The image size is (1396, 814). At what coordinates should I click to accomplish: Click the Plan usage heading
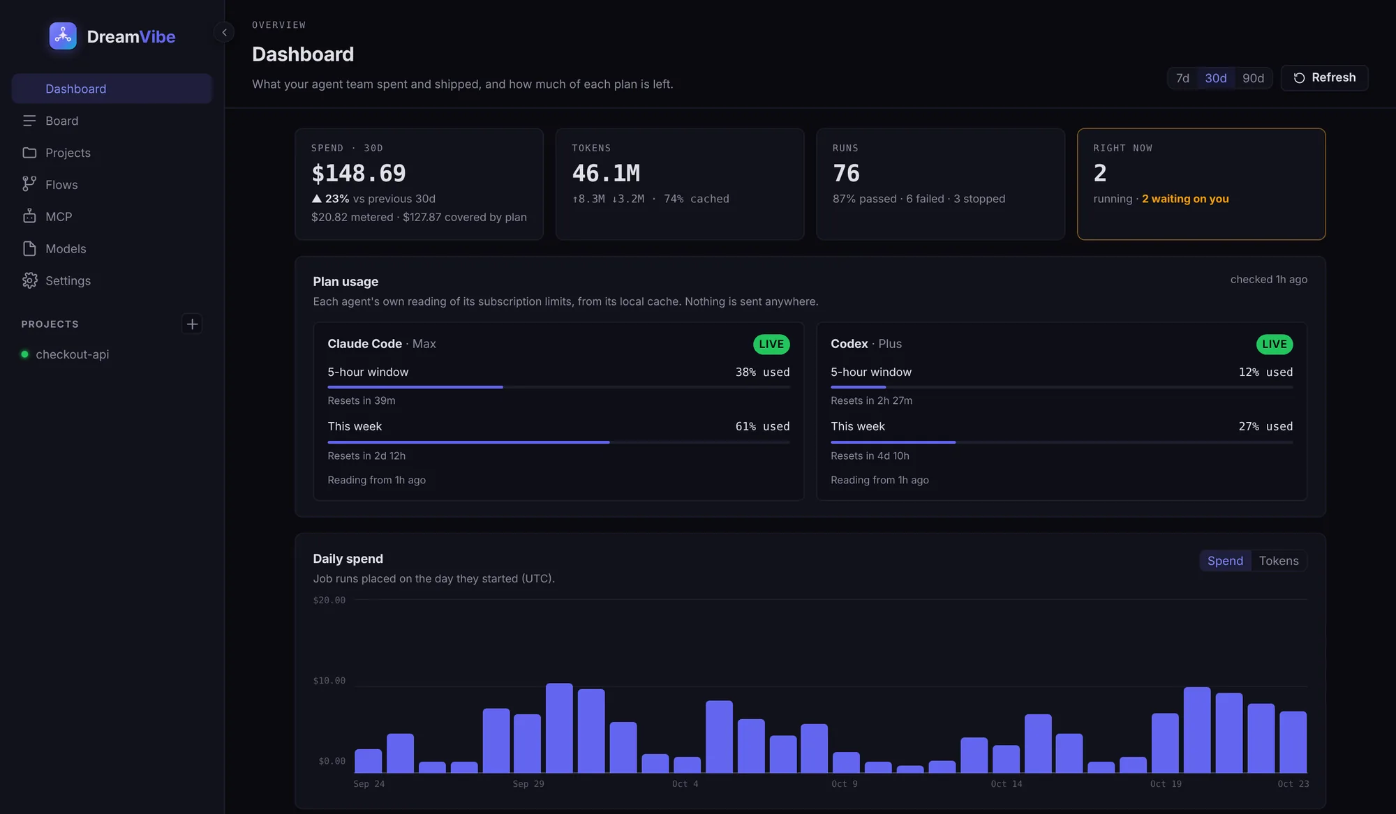click(346, 281)
